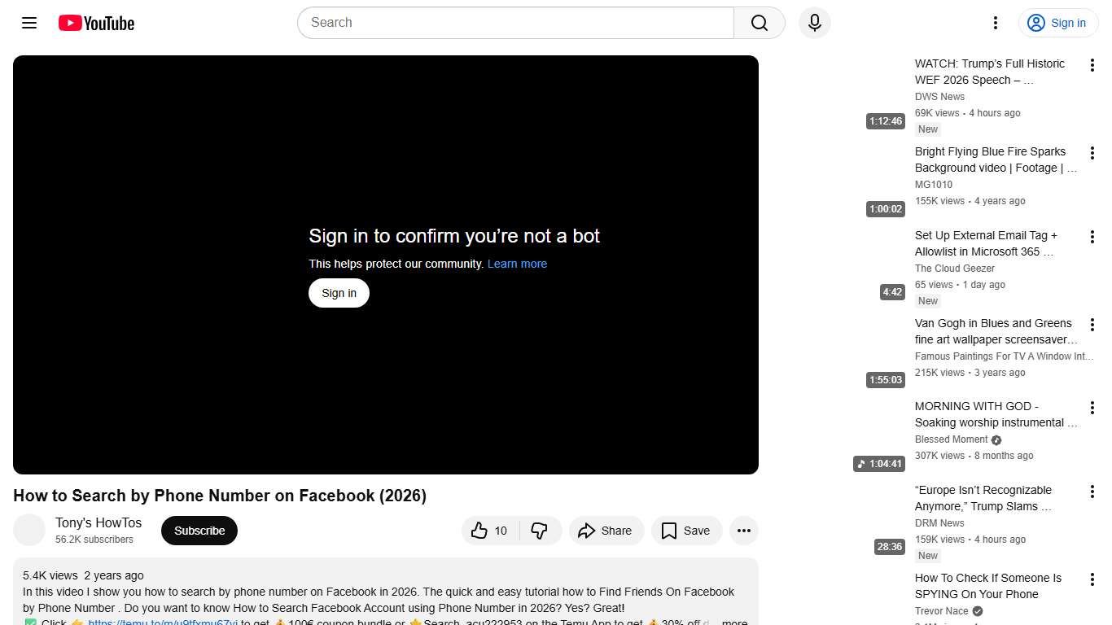Sign in from the video player prompt

pos(339,292)
